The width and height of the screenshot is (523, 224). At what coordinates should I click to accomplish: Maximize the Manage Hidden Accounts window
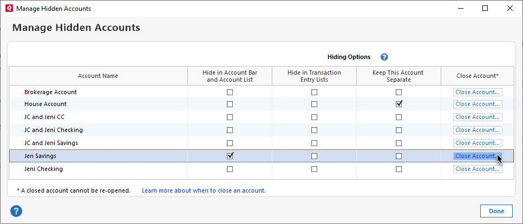pos(485,9)
